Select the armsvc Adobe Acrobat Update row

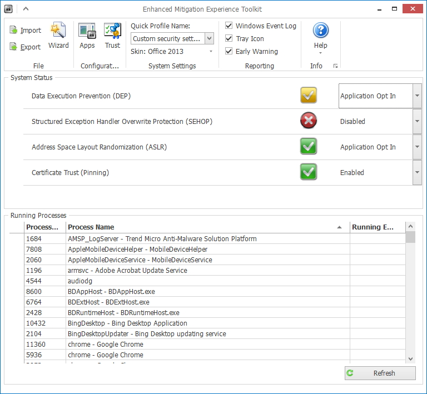[x=215, y=271]
